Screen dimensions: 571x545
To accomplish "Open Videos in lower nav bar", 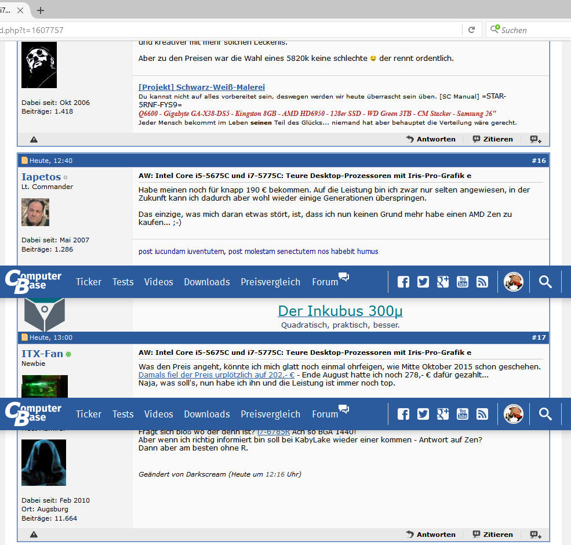I will point(158,414).
